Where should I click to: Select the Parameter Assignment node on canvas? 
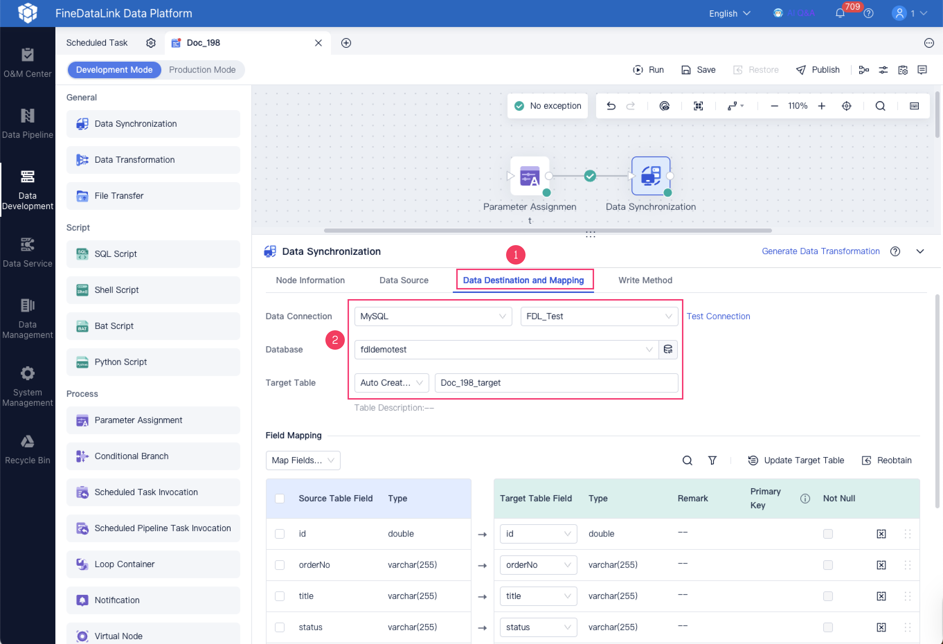pos(530,176)
